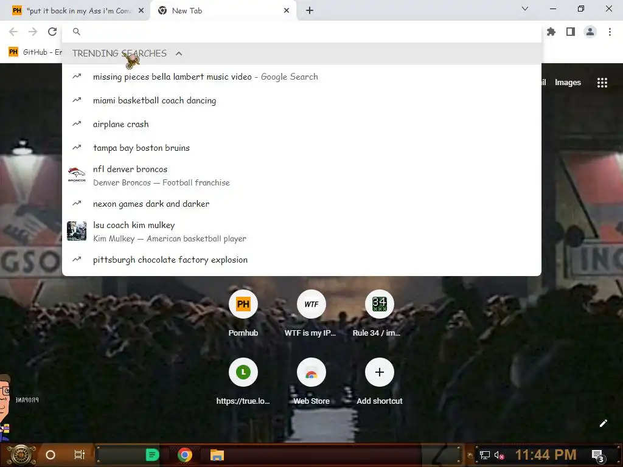This screenshot has height=467, width=623.
Task: Open the Web Store shortcut
Action: [x=311, y=381]
